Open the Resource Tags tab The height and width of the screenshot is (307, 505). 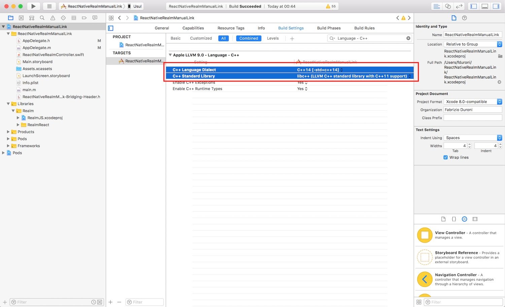pos(231,28)
